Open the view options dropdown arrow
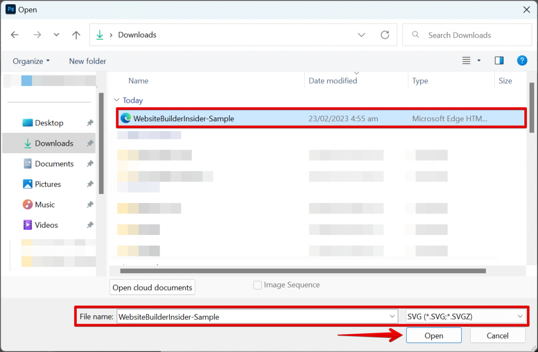 tap(479, 61)
